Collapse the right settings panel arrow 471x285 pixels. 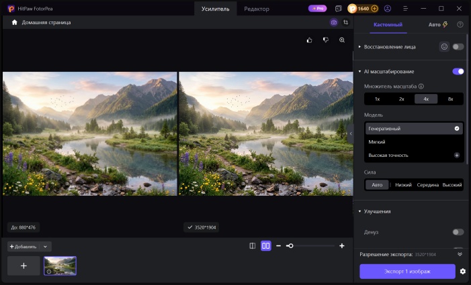[351, 133]
